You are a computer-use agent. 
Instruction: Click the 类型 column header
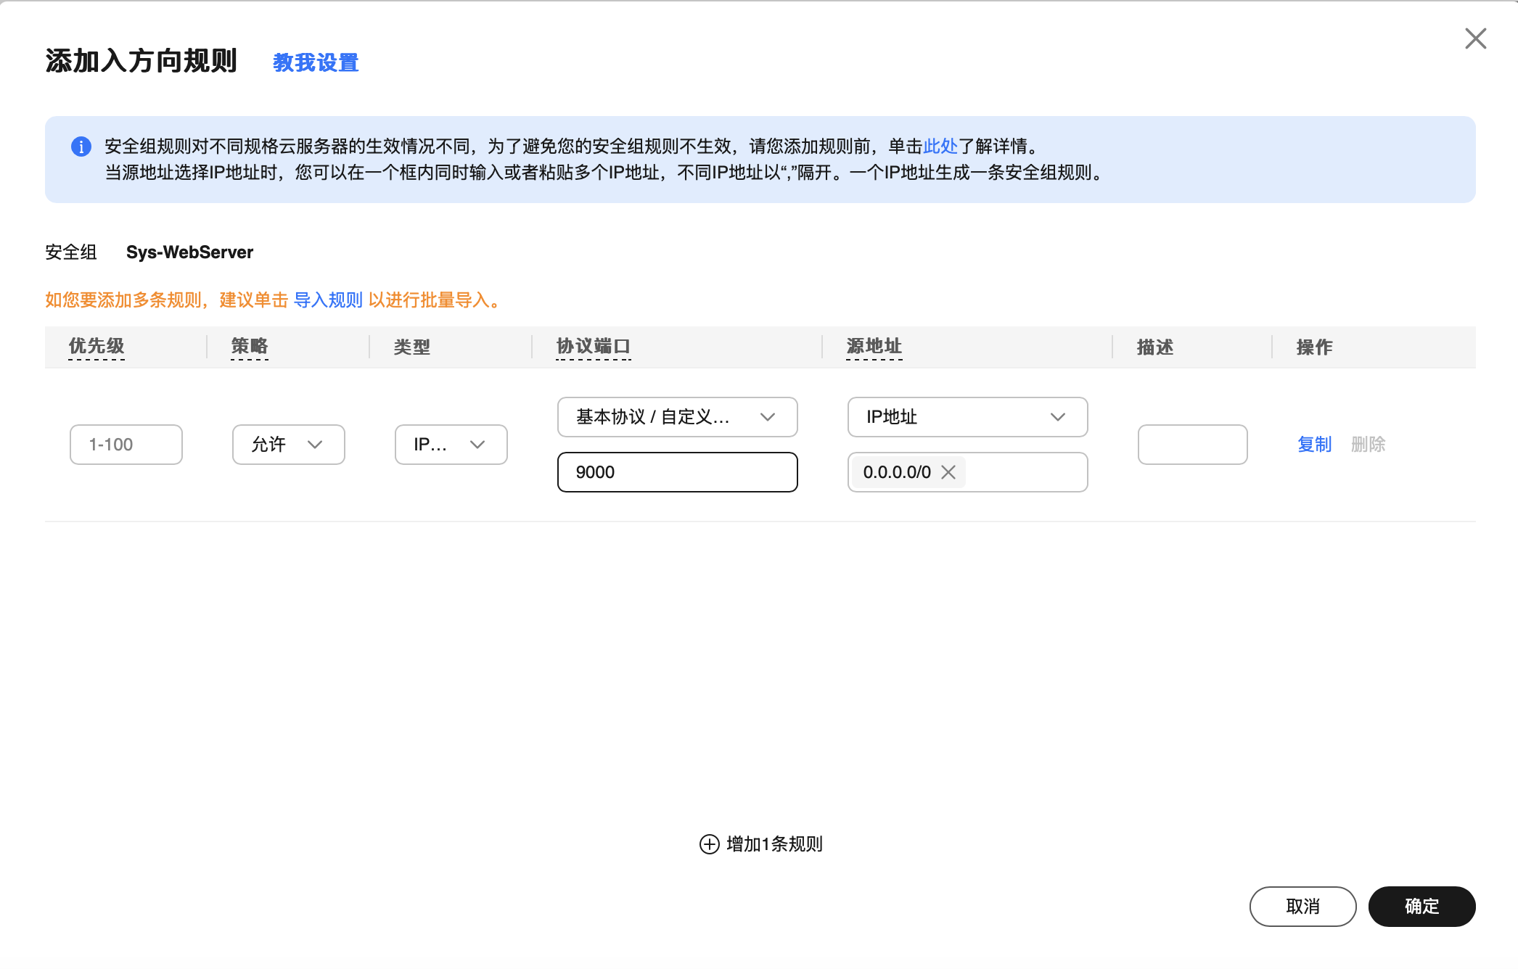[x=412, y=347]
